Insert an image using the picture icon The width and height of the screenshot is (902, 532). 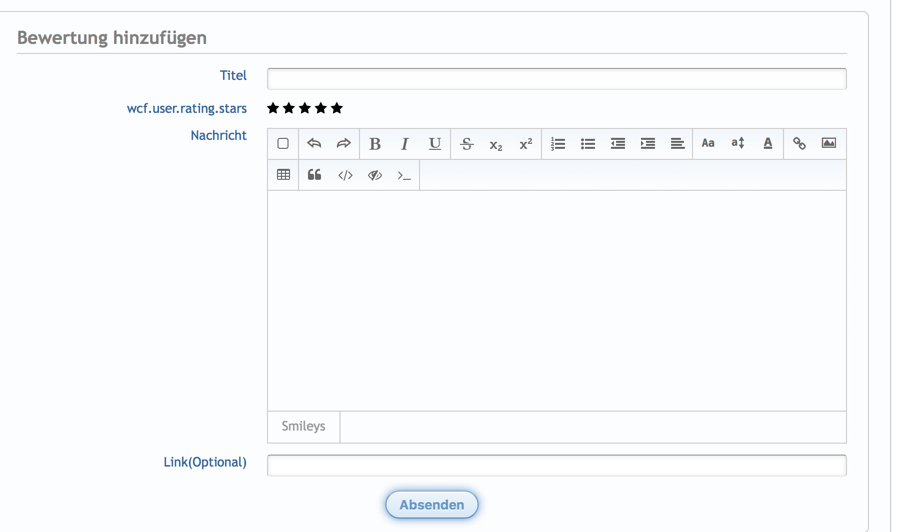tap(828, 143)
